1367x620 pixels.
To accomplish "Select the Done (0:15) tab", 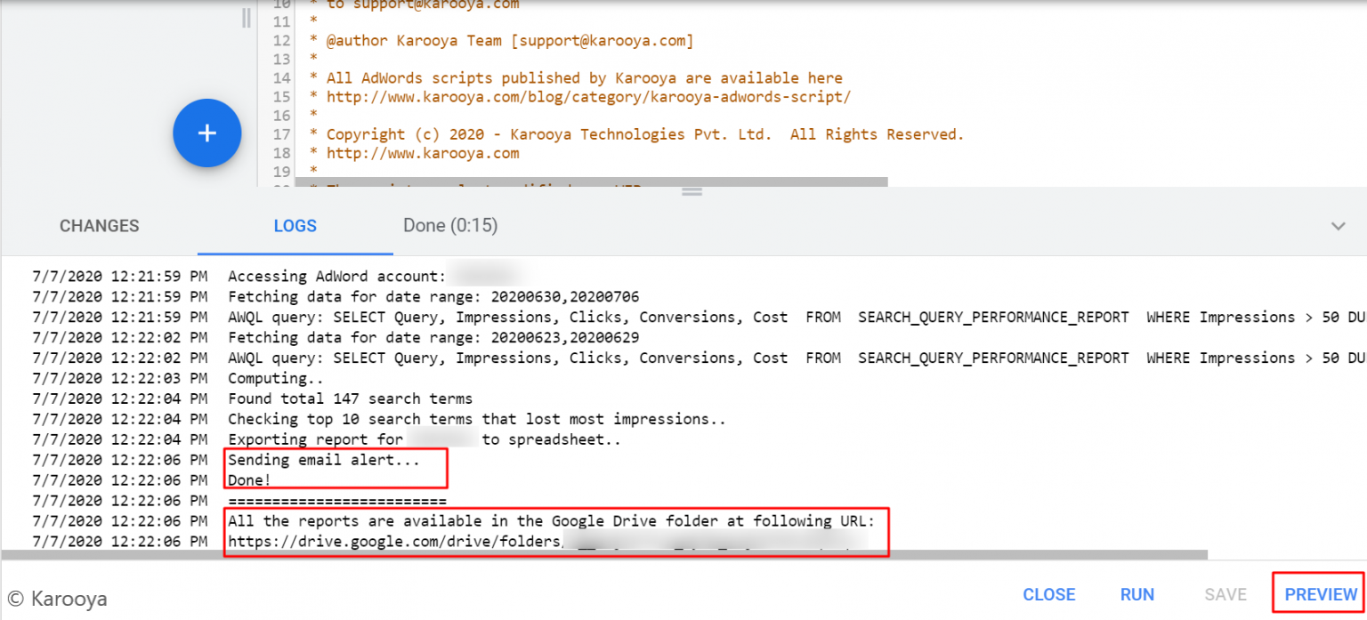I will point(449,226).
